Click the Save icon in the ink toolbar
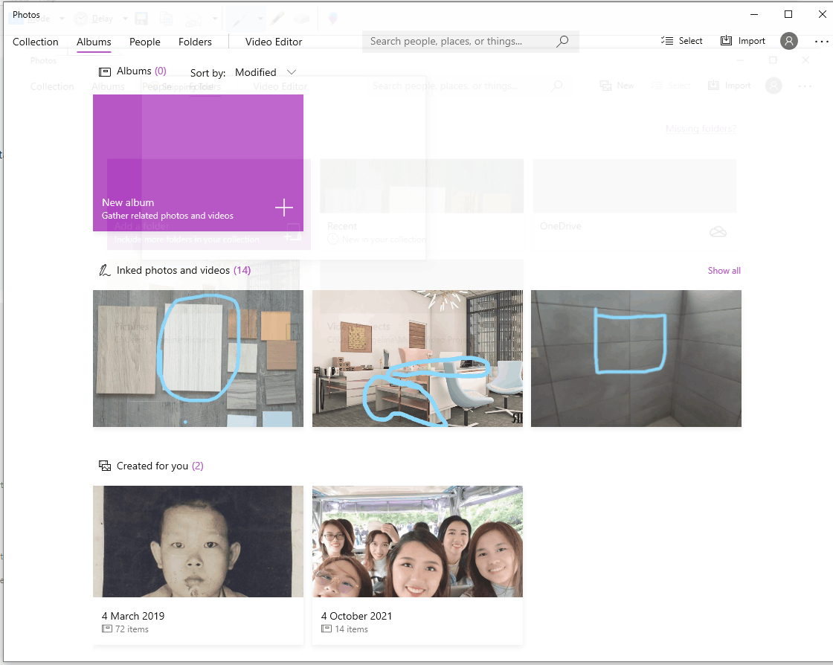This screenshot has width=833, height=665. (x=141, y=18)
